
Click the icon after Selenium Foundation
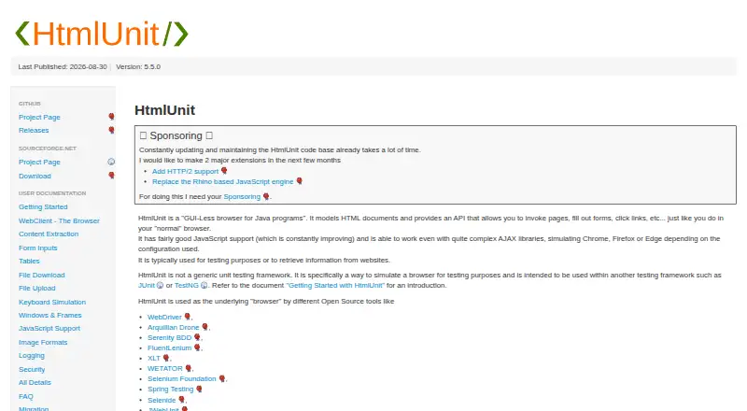pyautogui.click(x=221, y=378)
